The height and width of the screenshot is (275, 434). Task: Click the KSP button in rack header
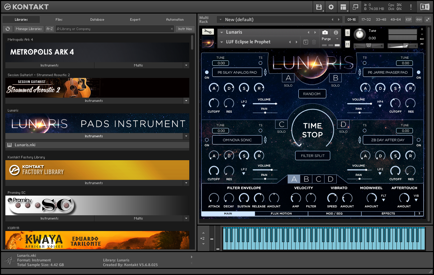(x=408, y=19)
